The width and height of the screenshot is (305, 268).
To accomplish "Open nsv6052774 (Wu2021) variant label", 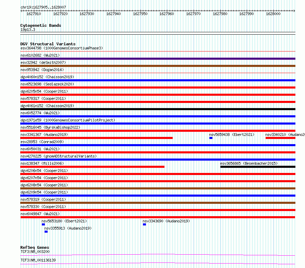I will pyautogui.click(x=40, y=113).
